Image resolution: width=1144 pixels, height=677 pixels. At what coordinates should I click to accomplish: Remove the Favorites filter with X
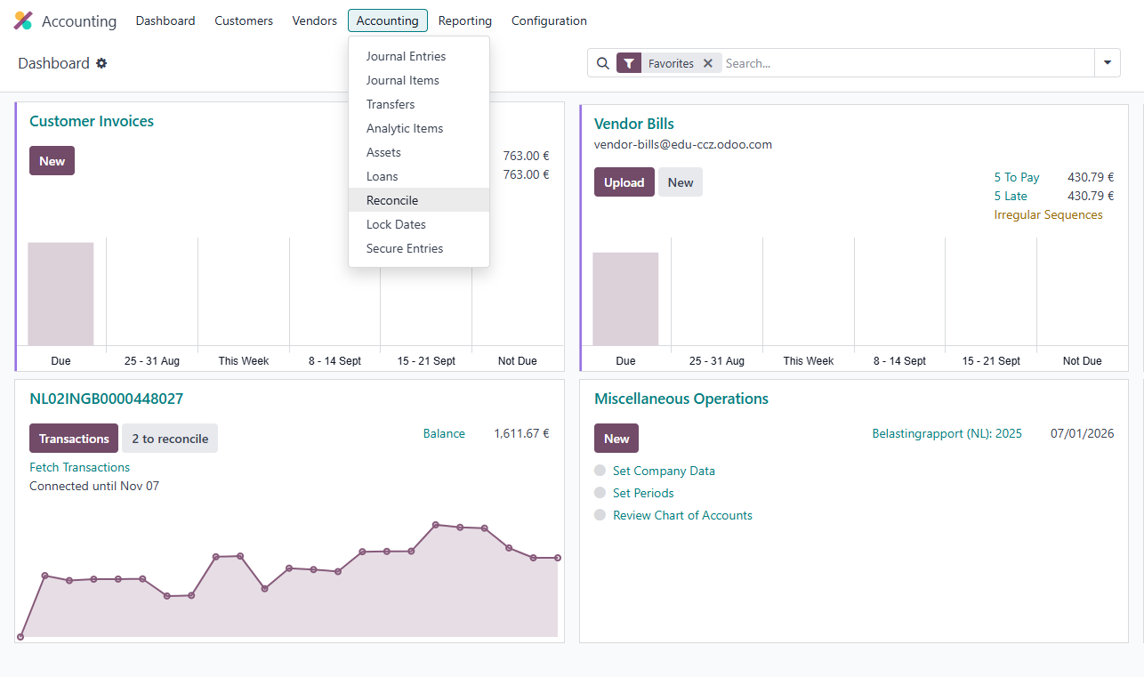(708, 63)
